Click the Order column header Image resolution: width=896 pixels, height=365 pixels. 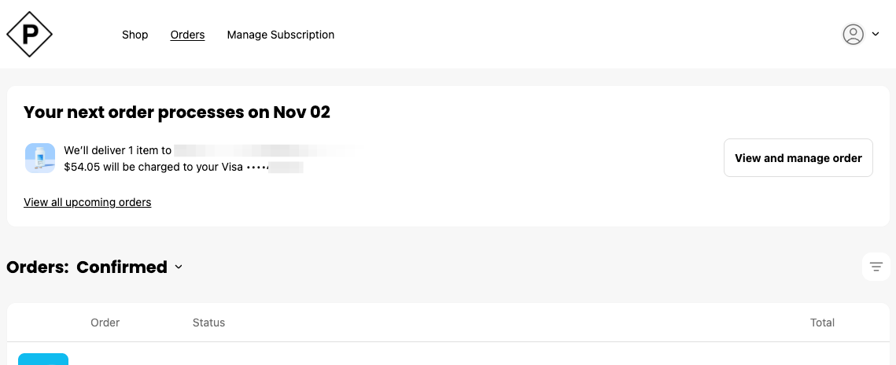[x=105, y=323]
